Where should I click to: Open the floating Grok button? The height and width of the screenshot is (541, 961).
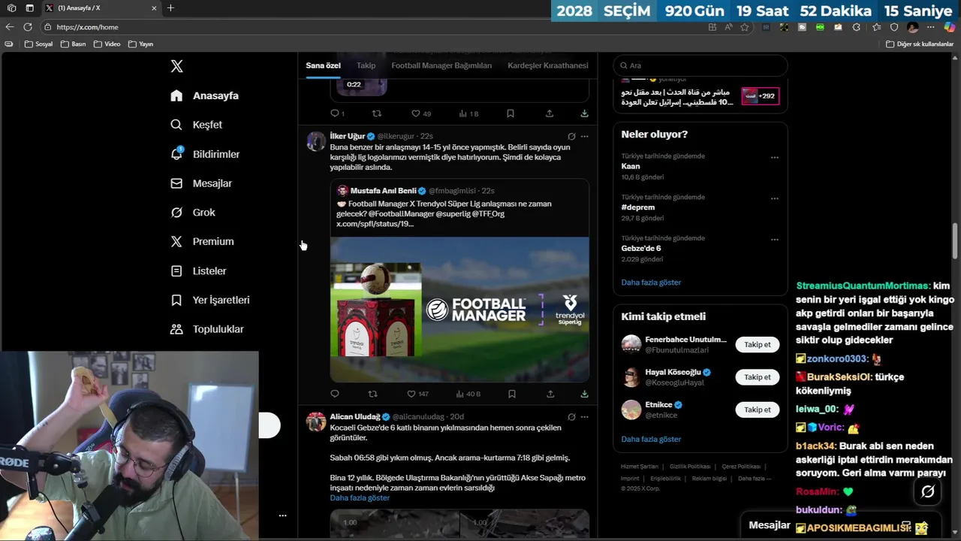[x=928, y=491]
